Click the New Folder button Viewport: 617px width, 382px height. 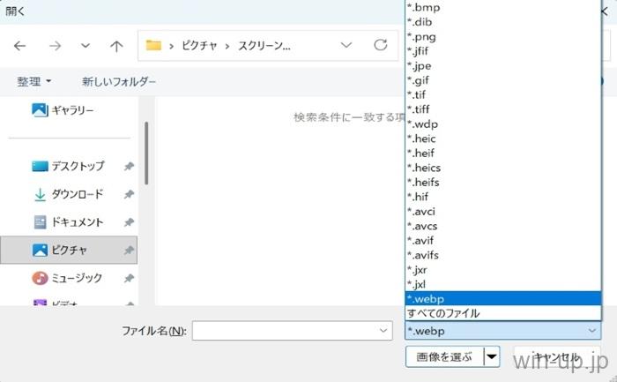119,81
